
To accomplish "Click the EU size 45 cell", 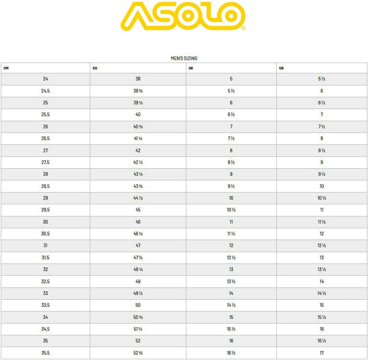I will click(138, 210).
